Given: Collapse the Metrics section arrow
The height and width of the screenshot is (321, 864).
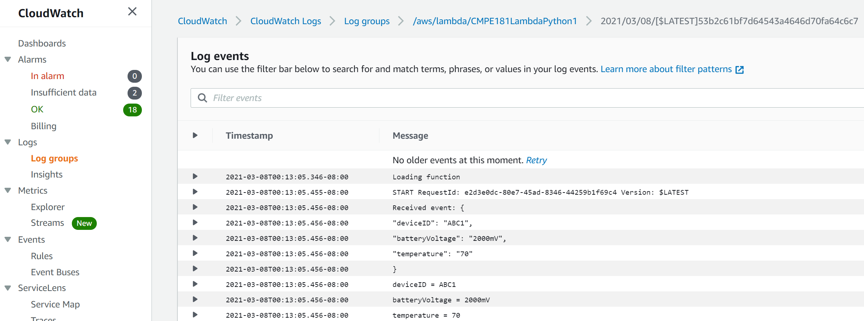Looking at the screenshot, I should (8, 190).
